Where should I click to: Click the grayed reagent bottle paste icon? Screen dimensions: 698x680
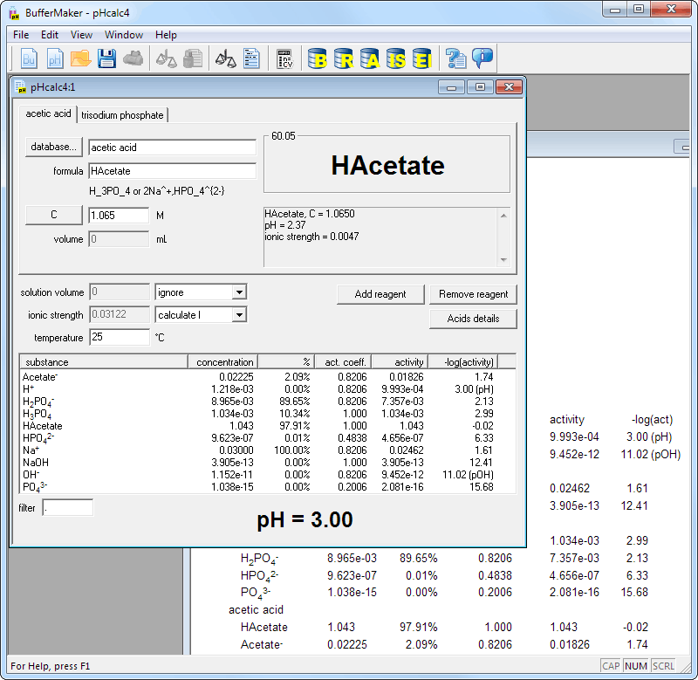pos(193,58)
